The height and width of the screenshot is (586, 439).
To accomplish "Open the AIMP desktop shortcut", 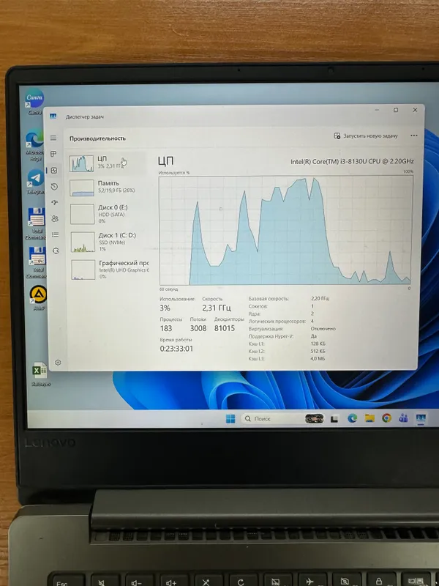I will pyautogui.click(x=39, y=298).
